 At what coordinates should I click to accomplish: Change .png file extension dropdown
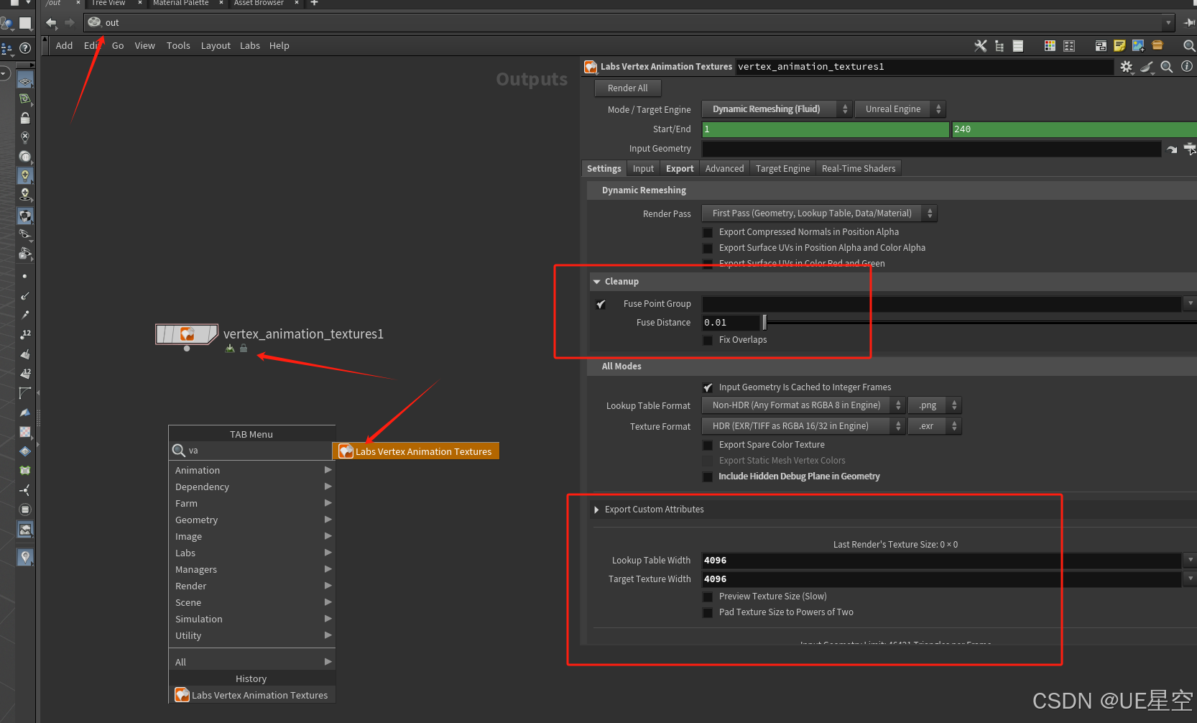pyautogui.click(x=935, y=405)
